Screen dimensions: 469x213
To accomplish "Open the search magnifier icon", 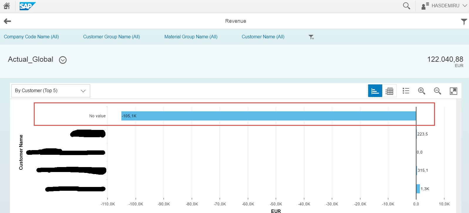I will (x=406, y=6).
